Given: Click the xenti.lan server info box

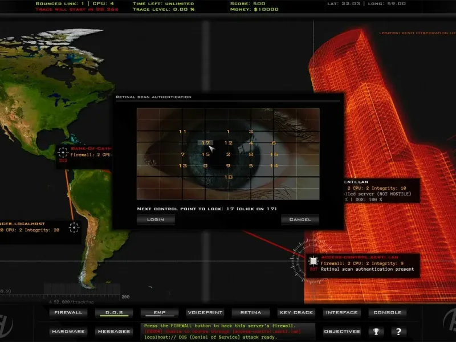Looking at the screenshot, I should click(381, 190).
